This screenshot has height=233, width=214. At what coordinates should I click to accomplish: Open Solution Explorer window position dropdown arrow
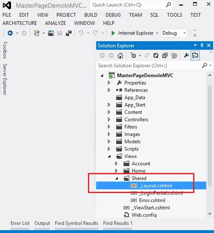(195, 45)
